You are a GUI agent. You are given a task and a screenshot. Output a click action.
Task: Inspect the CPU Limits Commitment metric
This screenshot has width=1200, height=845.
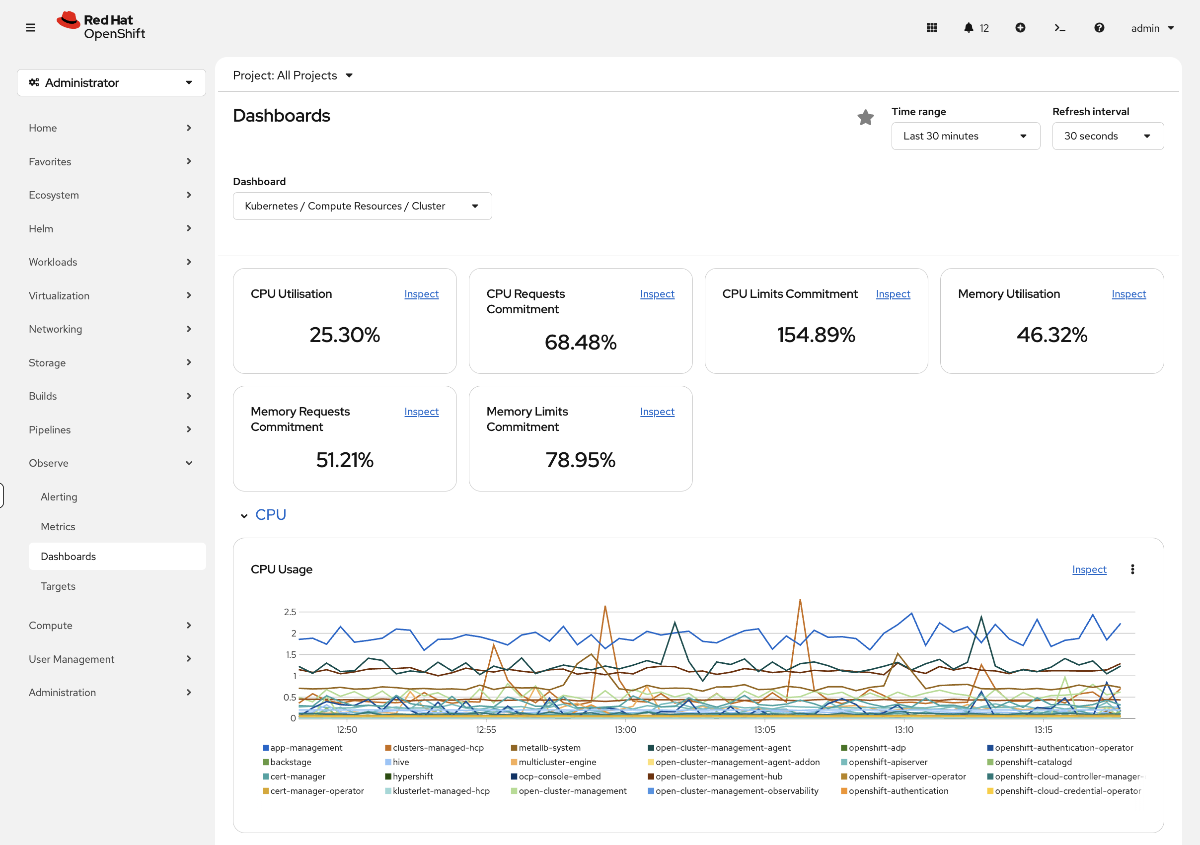pyautogui.click(x=893, y=294)
